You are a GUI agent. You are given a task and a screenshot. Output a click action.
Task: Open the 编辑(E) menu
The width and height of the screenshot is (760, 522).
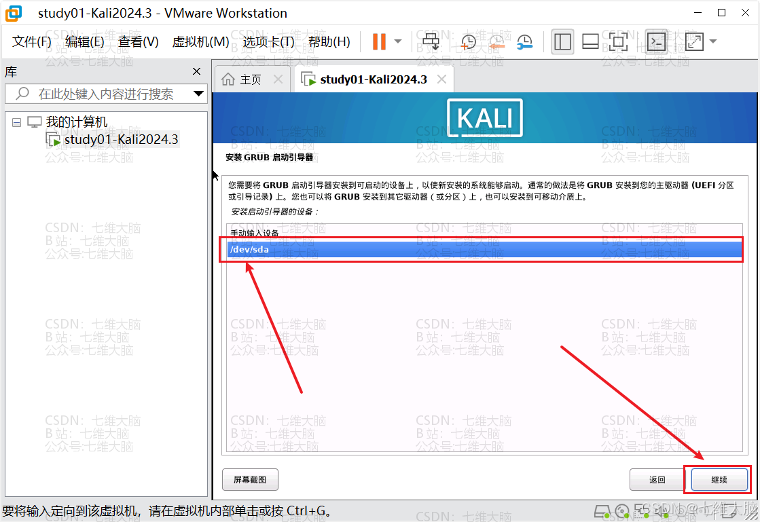(84, 41)
